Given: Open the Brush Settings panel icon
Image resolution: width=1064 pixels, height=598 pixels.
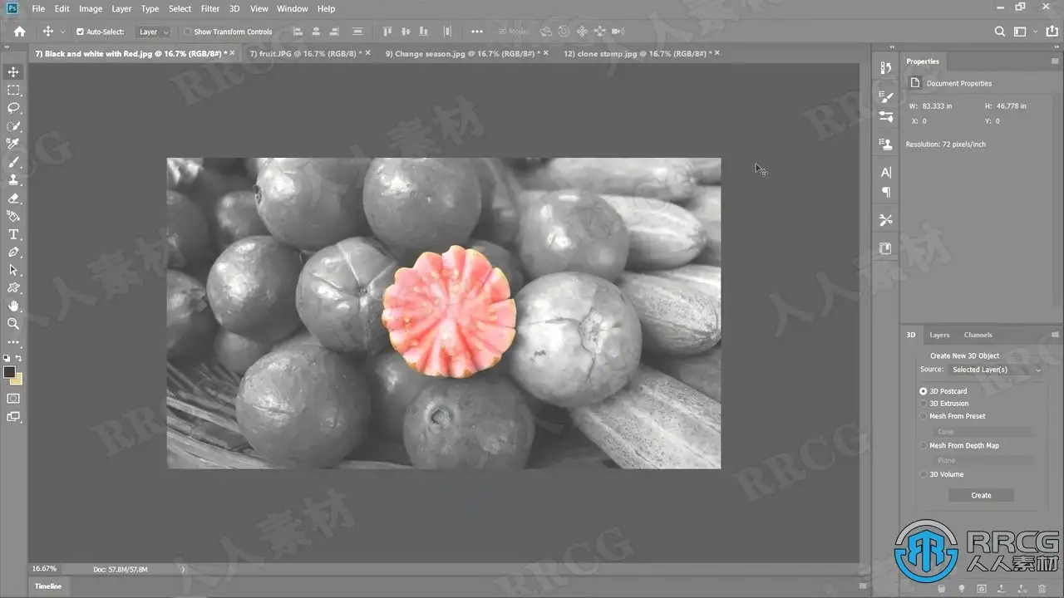Looking at the screenshot, I should [x=885, y=97].
